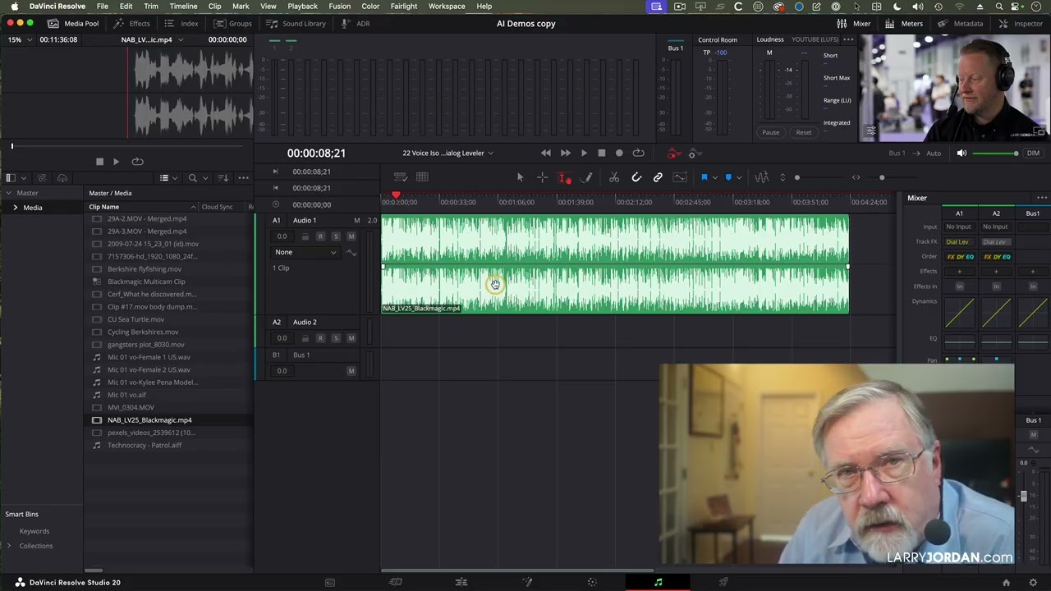Click the grid view icon in timeline toolbar
The height and width of the screenshot is (591, 1051).
(422, 177)
